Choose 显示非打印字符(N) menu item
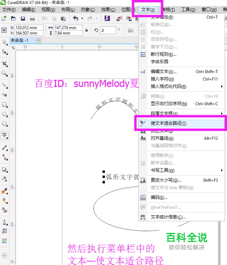 (182, 104)
